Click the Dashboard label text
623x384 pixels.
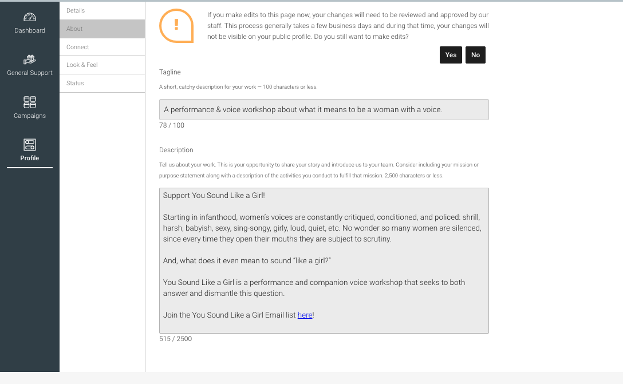click(x=30, y=30)
